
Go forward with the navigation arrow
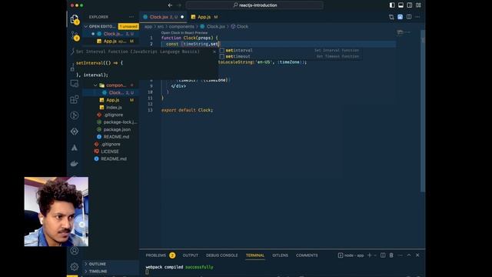pyautogui.click(x=179, y=5)
